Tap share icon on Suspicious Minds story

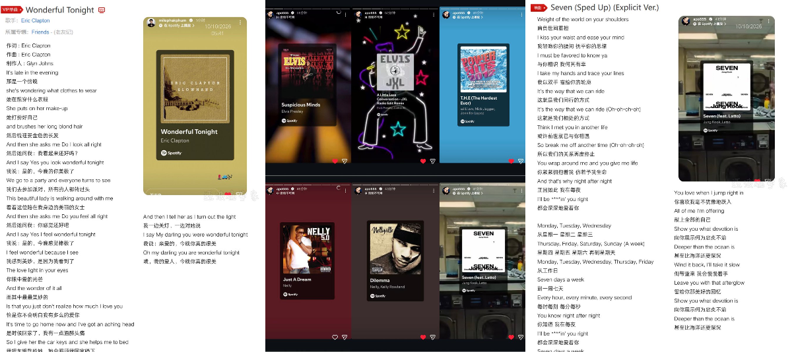[344, 161]
